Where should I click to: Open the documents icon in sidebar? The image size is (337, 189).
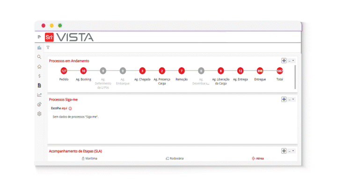[39, 85]
